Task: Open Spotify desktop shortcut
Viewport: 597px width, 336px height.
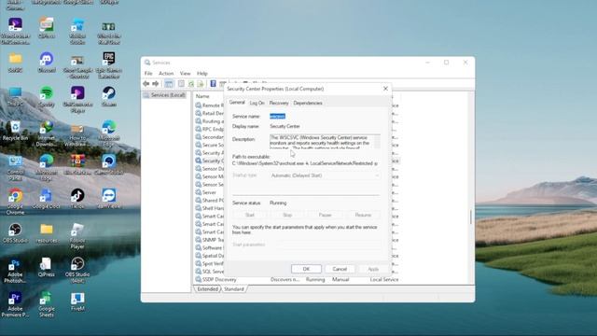Action: click(x=47, y=96)
